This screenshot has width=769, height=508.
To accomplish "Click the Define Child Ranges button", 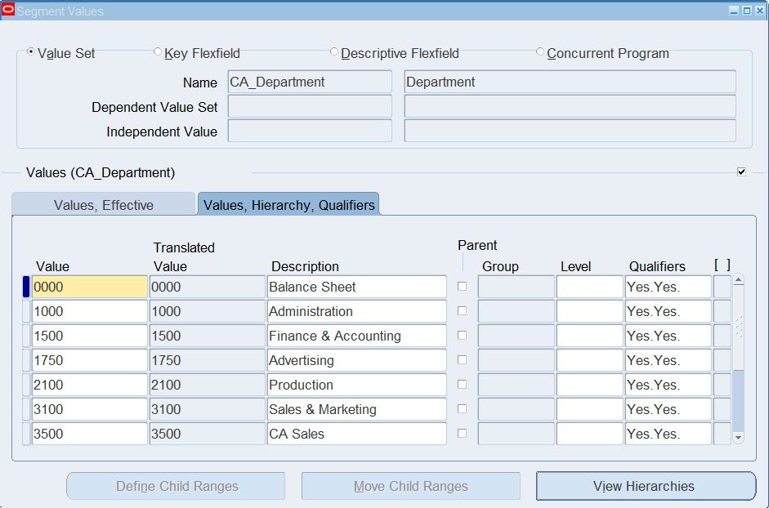I will pyautogui.click(x=176, y=486).
